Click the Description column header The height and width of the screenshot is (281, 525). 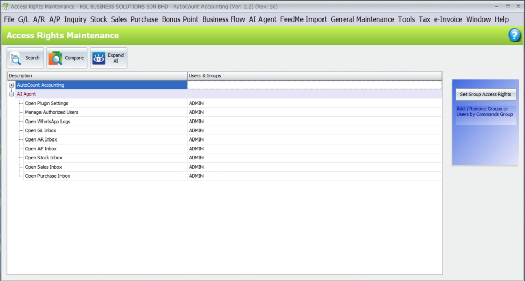point(97,76)
